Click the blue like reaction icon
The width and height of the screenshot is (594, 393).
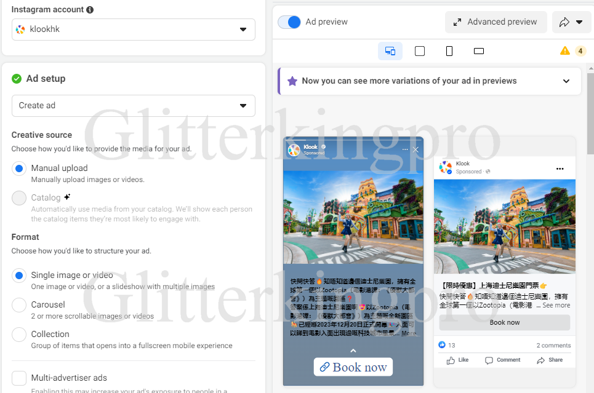pyautogui.click(x=442, y=344)
